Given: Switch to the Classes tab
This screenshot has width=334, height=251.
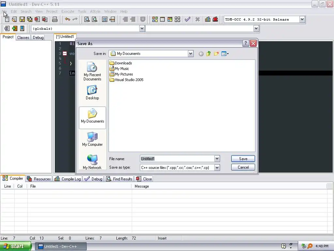Looking at the screenshot, I should [x=23, y=38].
